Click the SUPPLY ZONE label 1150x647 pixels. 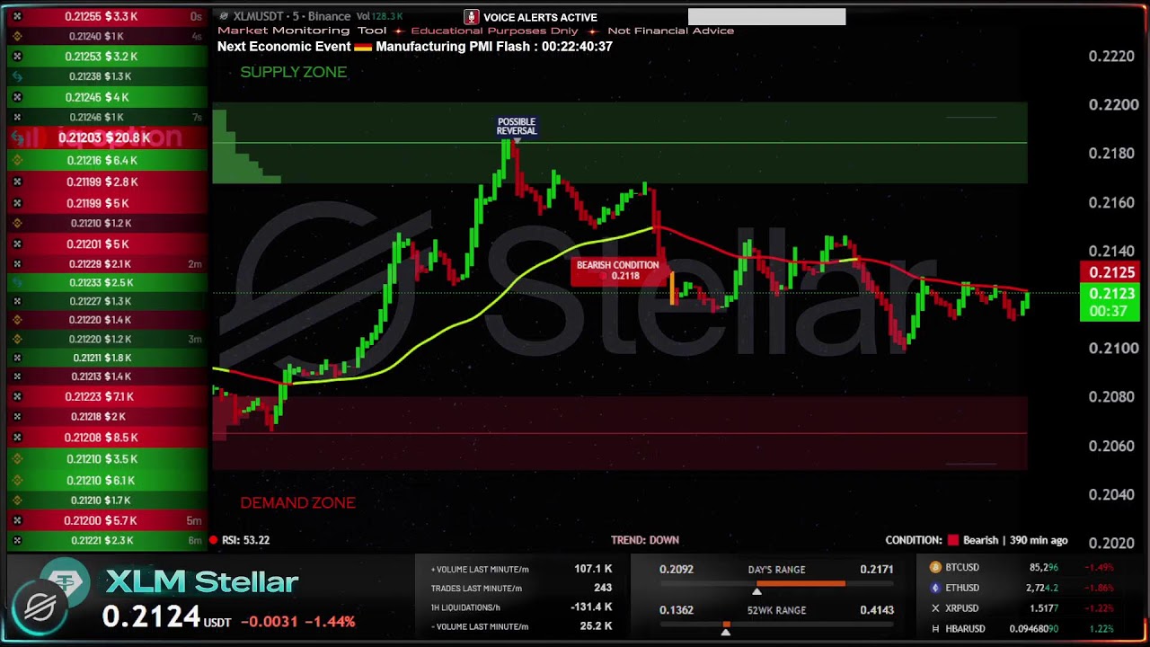(x=293, y=72)
